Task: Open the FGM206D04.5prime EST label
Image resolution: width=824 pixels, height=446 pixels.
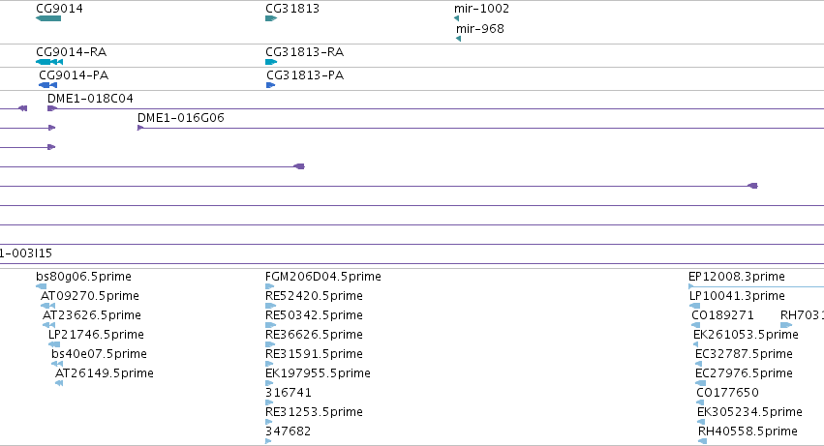Action: pyautogui.click(x=323, y=277)
